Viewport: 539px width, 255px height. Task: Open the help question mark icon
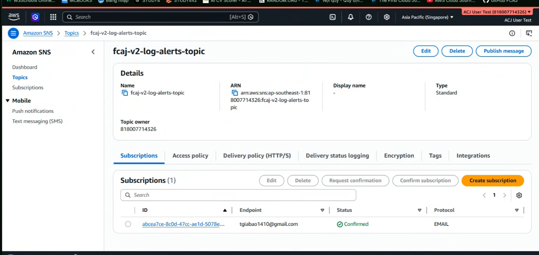click(x=369, y=17)
